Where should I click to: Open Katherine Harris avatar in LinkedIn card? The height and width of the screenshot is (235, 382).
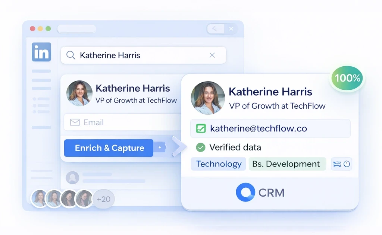tap(79, 93)
